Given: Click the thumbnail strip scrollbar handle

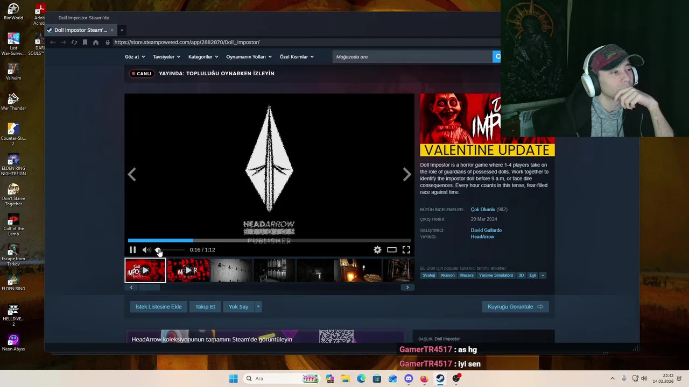Looking at the screenshot, I should point(149,288).
